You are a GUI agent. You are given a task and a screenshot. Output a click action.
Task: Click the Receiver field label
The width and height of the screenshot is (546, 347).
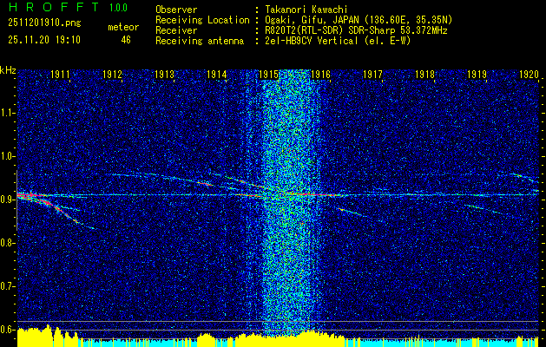click(176, 30)
